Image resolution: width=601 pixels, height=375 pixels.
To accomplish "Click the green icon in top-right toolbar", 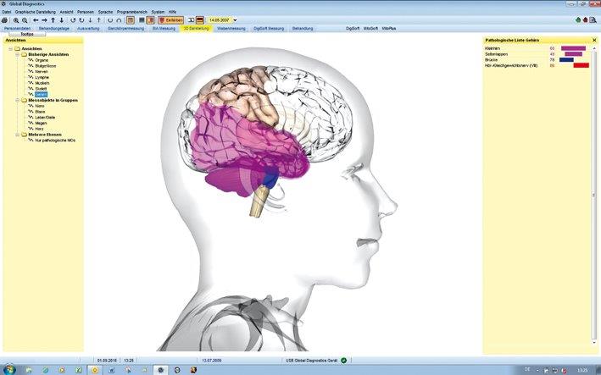I will pyautogui.click(x=578, y=19).
